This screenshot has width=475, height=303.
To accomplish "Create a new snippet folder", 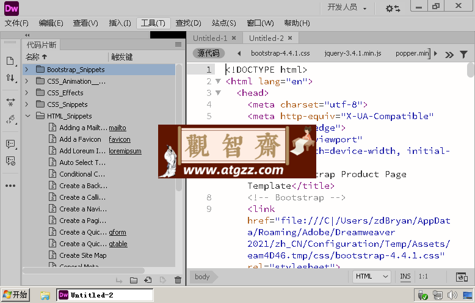I will (134, 280).
